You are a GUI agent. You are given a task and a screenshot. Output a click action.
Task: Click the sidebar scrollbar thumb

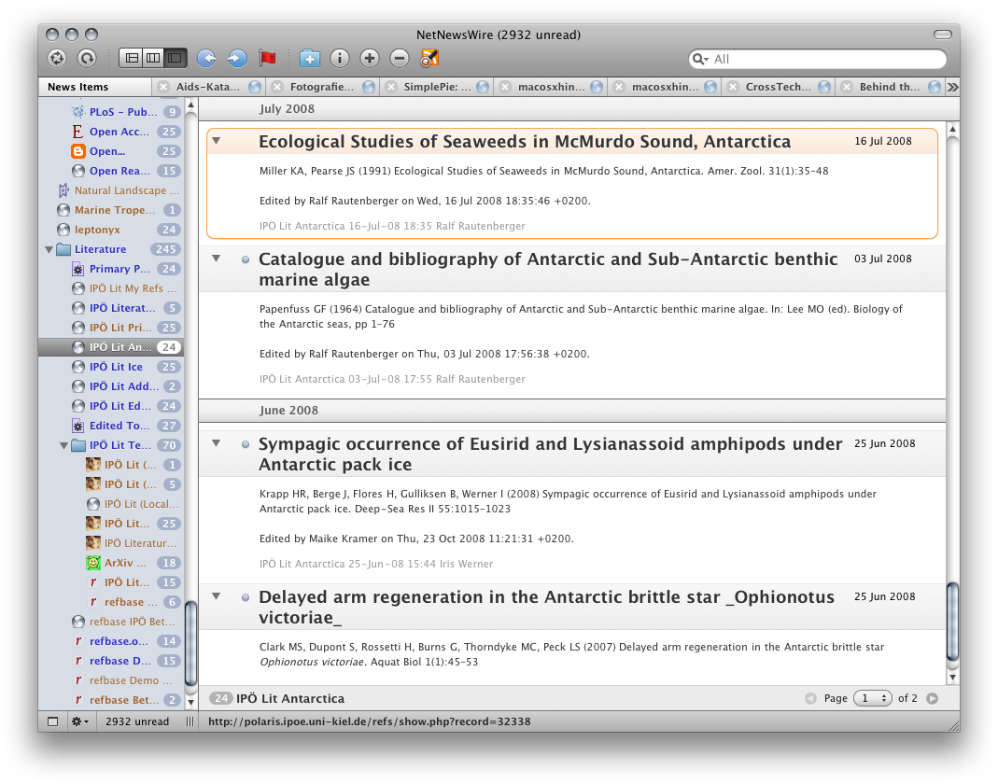tap(190, 644)
